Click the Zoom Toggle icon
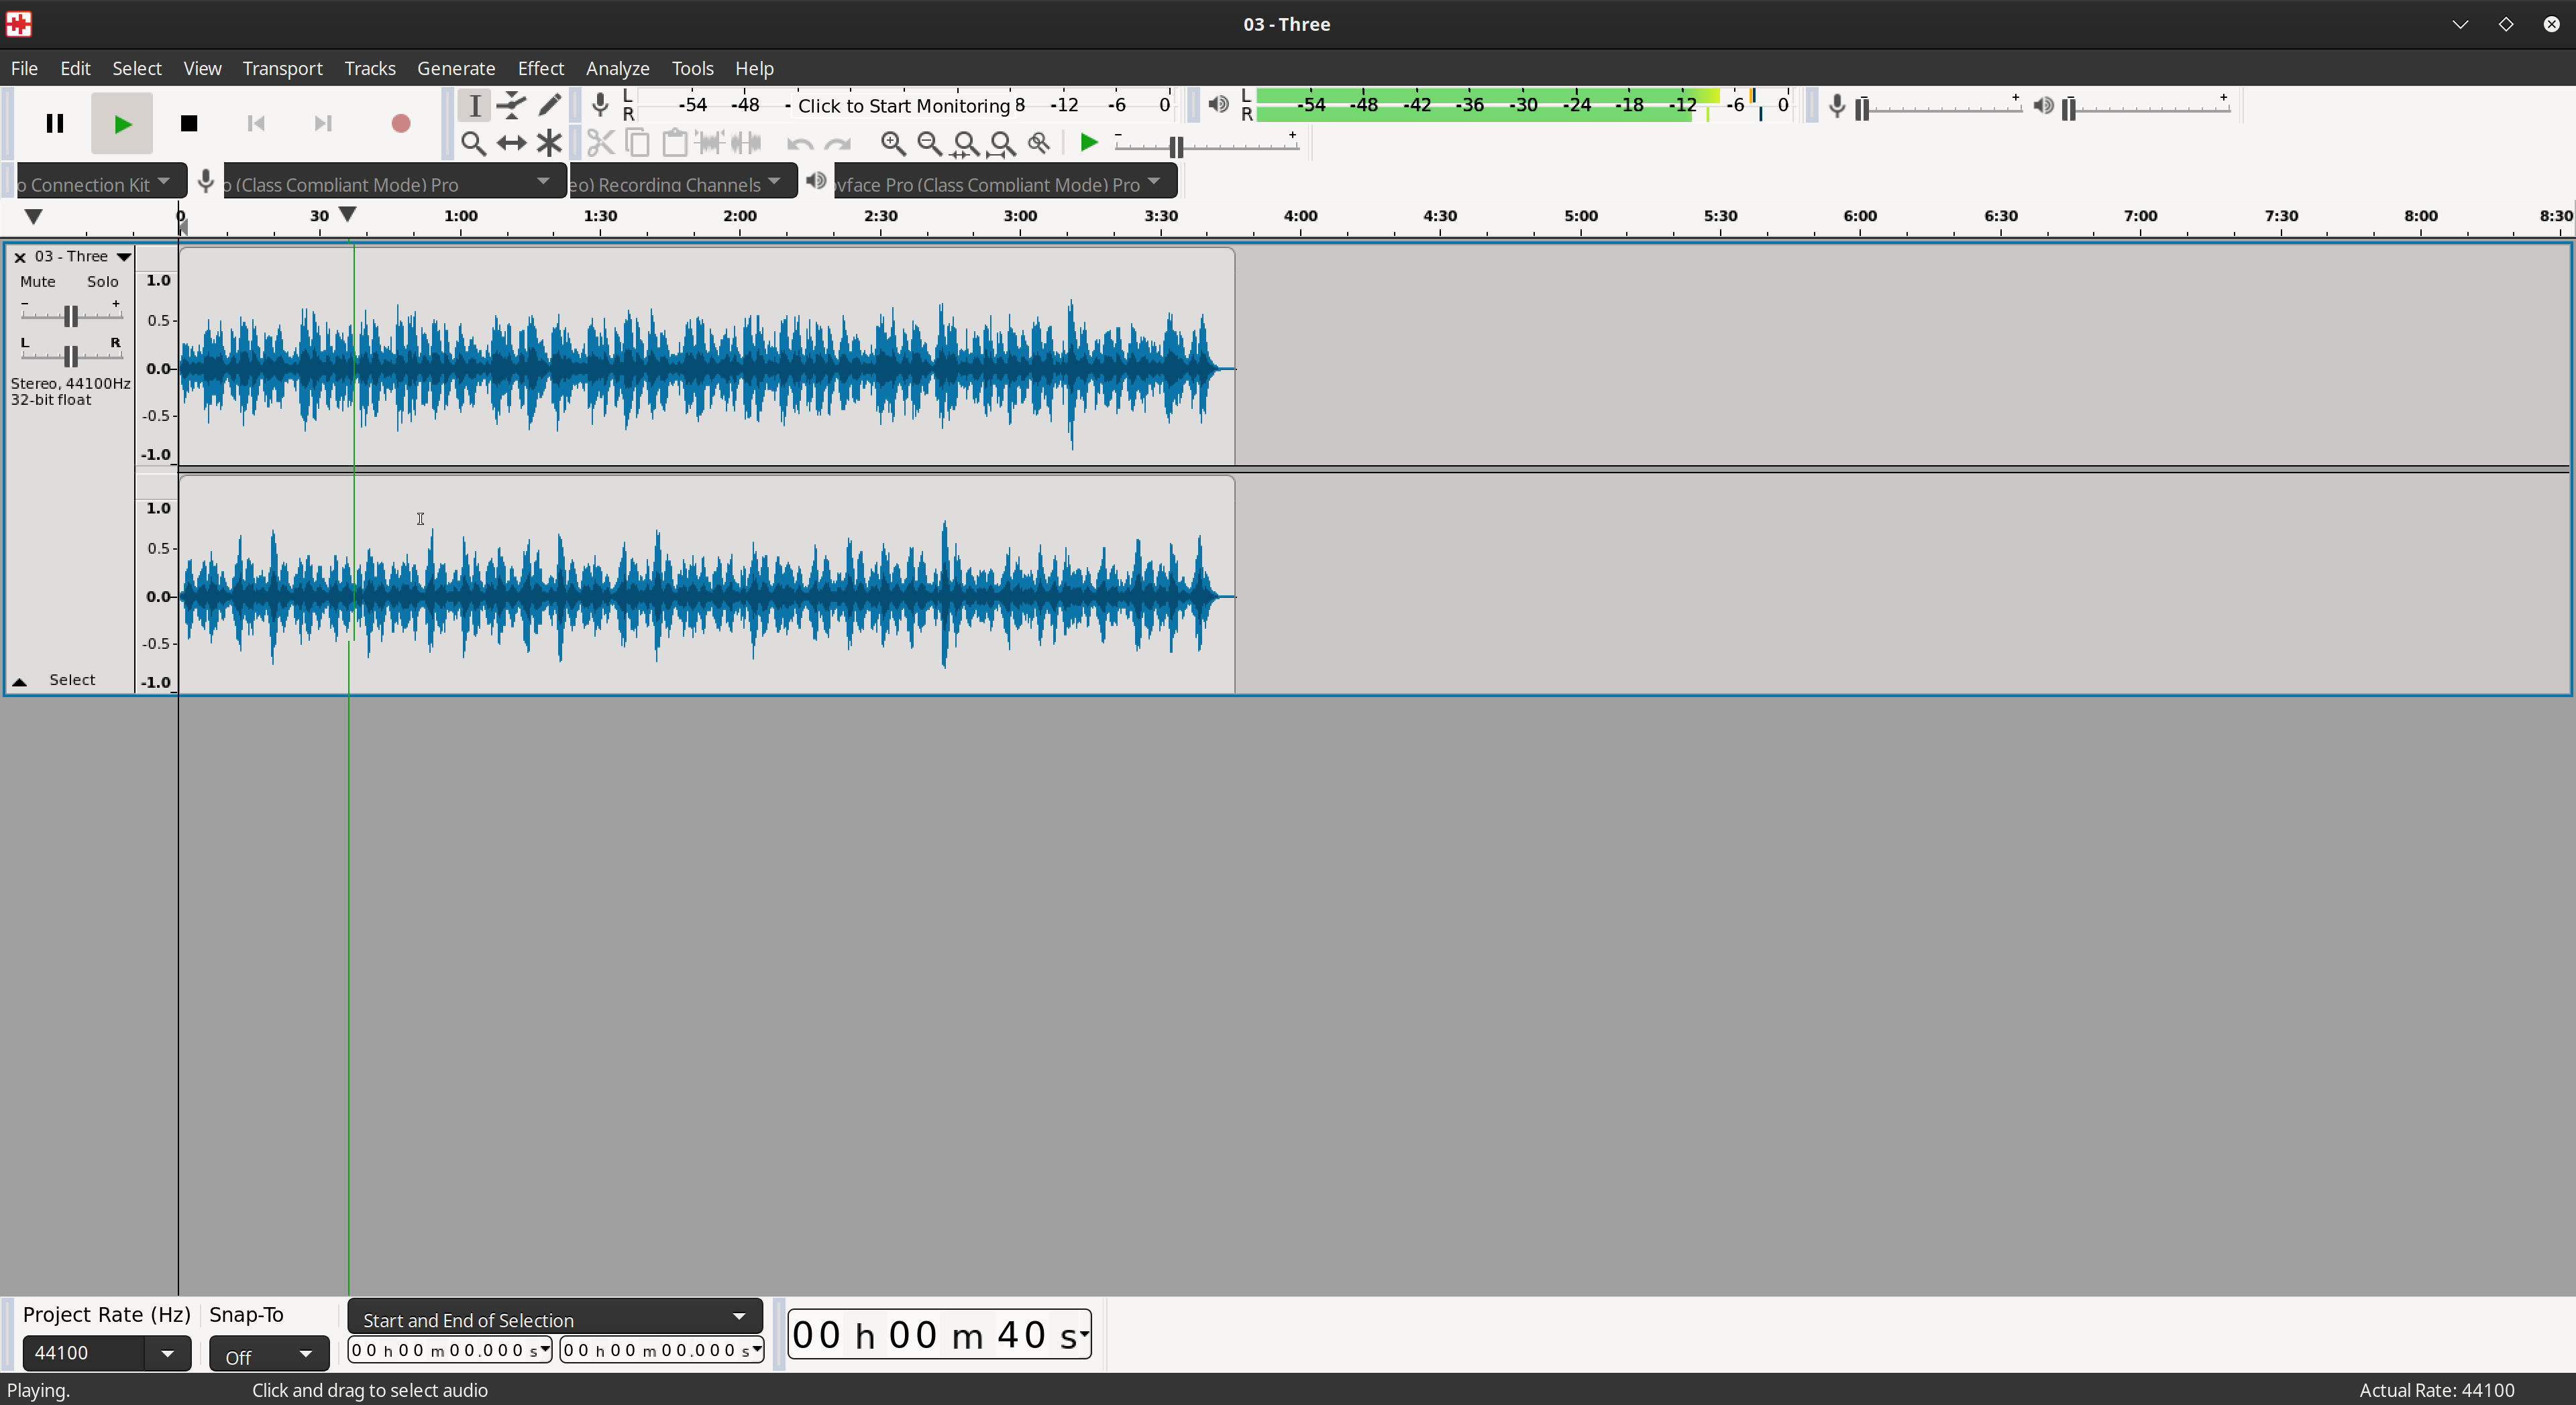 click(1039, 144)
